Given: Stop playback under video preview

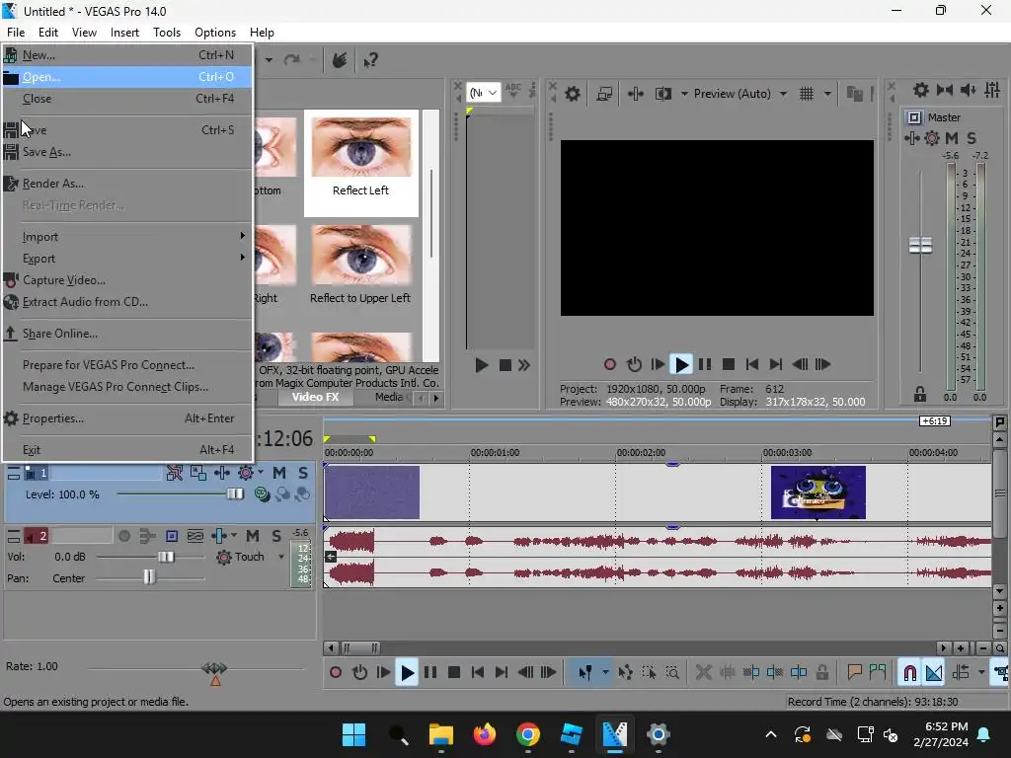Looking at the screenshot, I should (729, 365).
